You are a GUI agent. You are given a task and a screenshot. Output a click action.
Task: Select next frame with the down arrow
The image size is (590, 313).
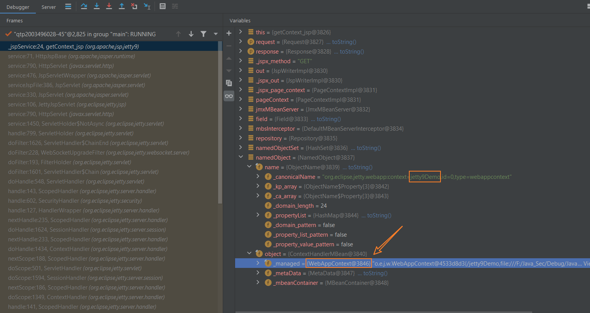(x=191, y=34)
